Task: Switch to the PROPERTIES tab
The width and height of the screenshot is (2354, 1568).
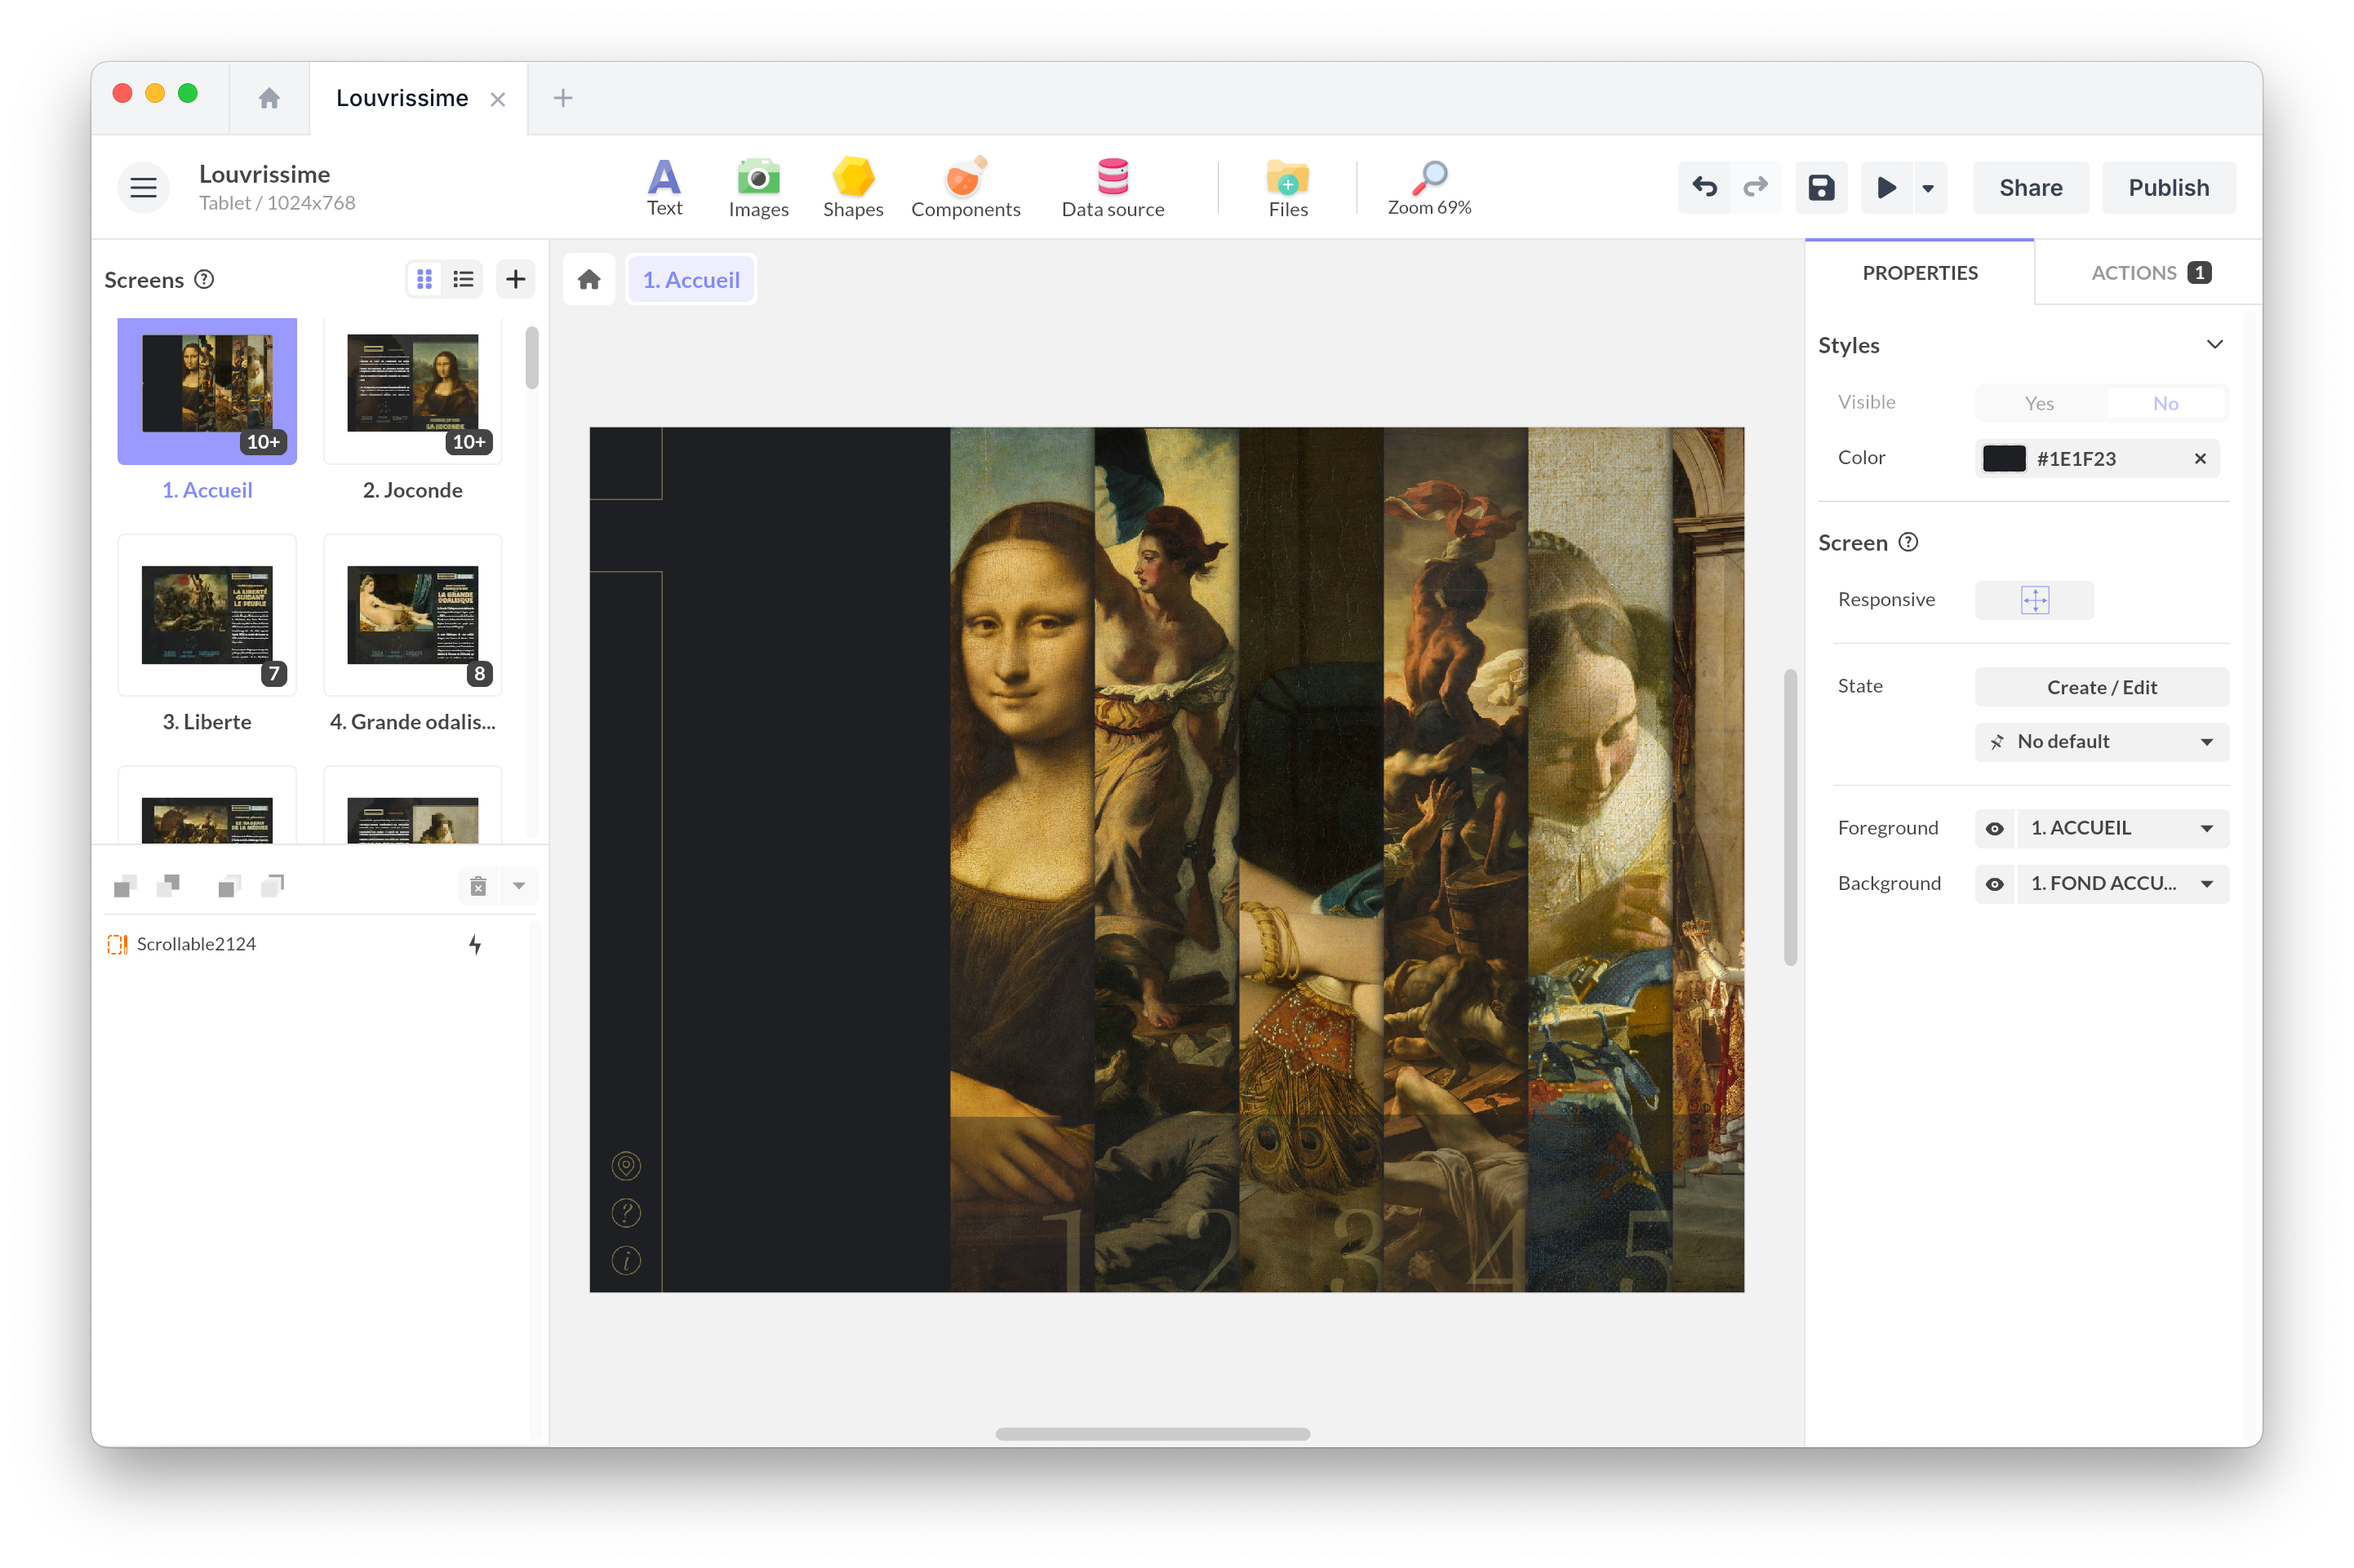Action: (1920, 271)
